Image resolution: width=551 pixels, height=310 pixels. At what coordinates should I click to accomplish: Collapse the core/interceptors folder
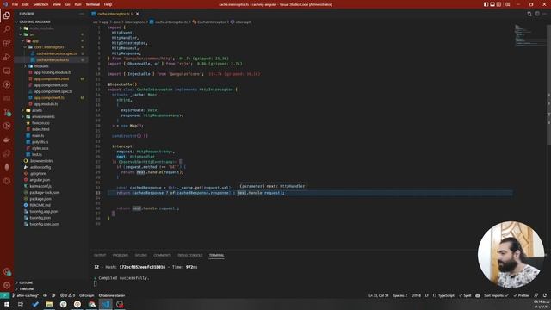click(x=49, y=47)
